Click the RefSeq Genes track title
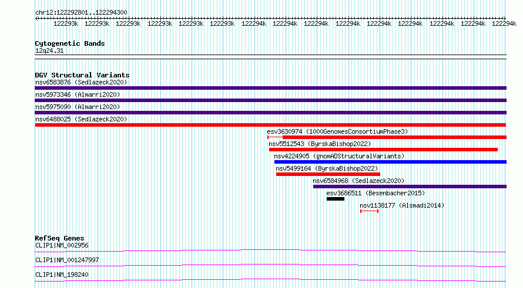523x288 pixels. [x=60, y=238]
